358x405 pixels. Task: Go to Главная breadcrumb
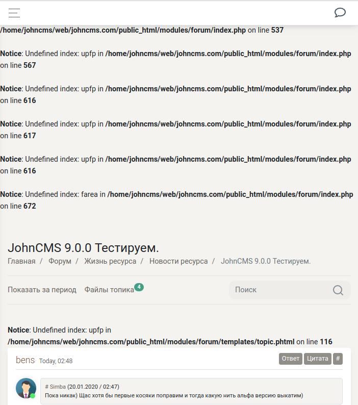click(21, 261)
